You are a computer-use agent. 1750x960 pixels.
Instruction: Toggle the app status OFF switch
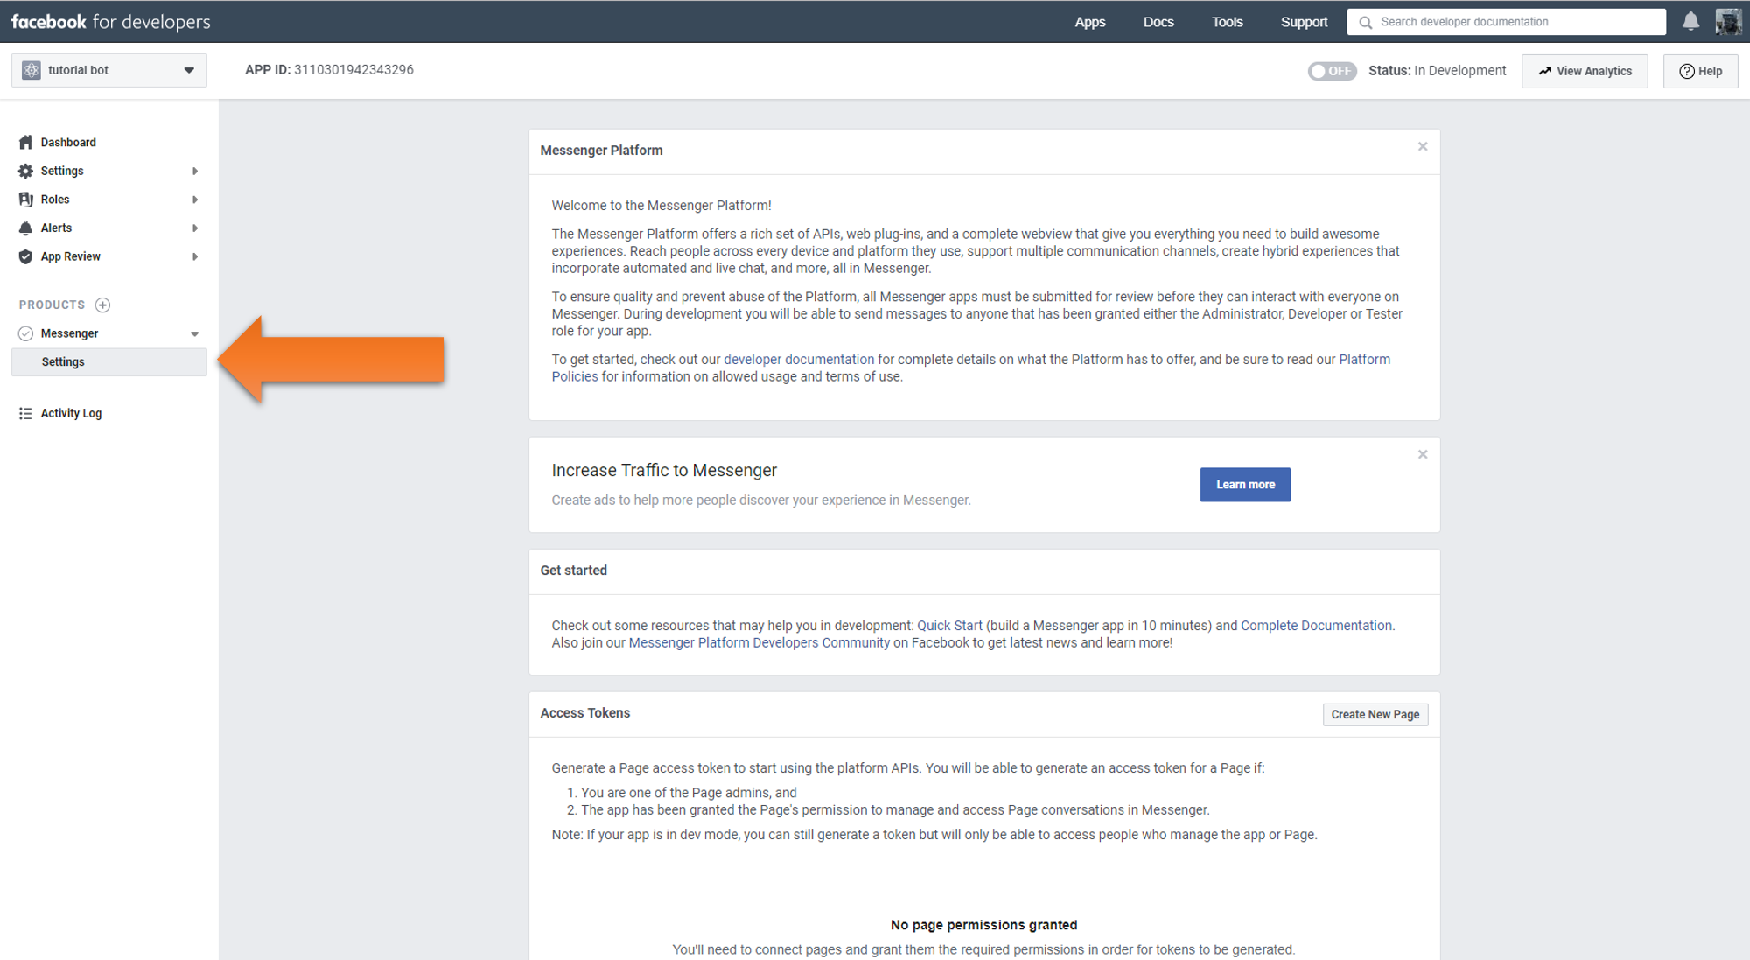(1331, 71)
